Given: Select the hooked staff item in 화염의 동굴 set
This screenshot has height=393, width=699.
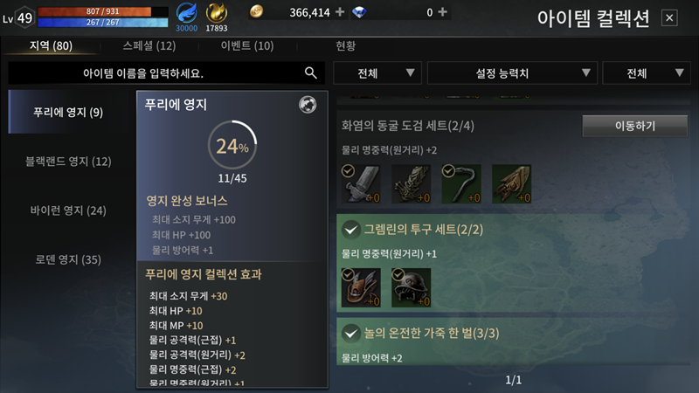Looking at the screenshot, I should [461, 184].
